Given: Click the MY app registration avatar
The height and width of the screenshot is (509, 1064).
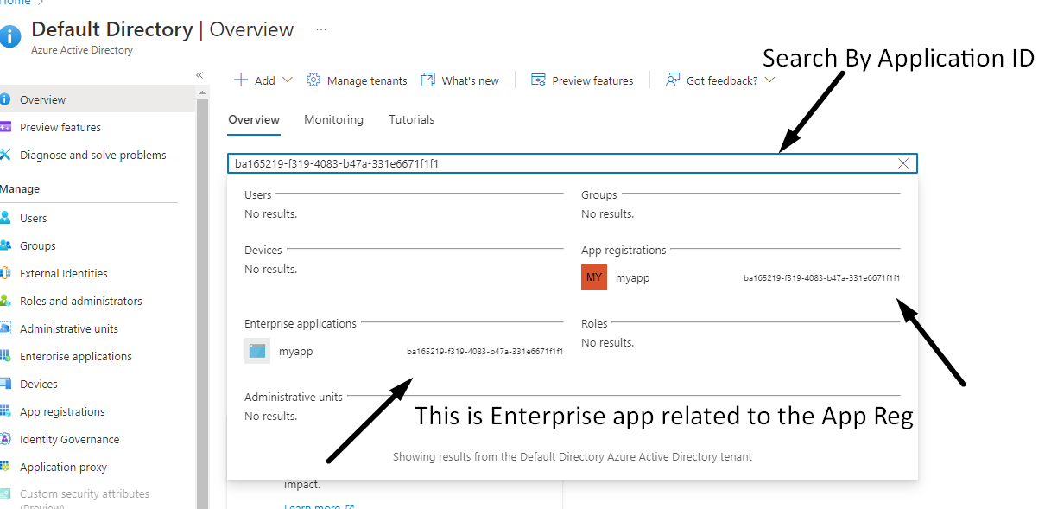Looking at the screenshot, I should tap(594, 277).
